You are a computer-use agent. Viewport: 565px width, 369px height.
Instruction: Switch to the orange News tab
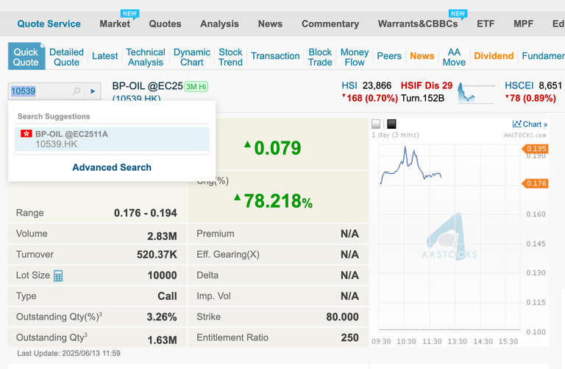click(x=422, y=56)
